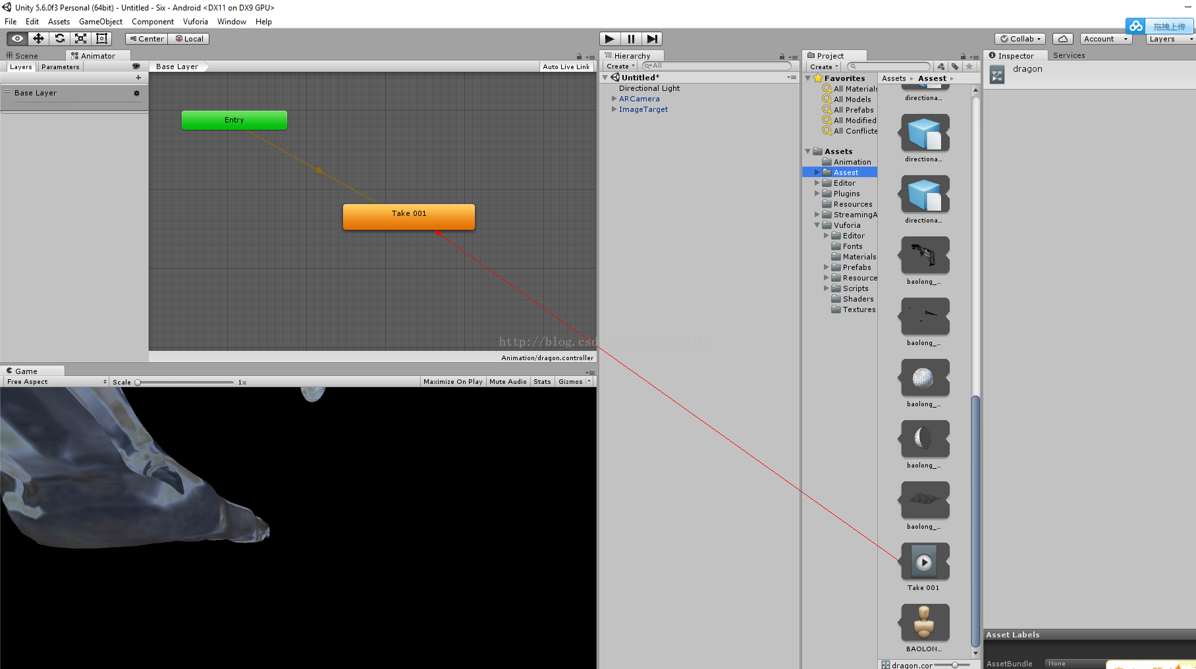Save search star icon
Viewport: 1196px width, 669px height.
pyautogui.click(x=969, y=67)
